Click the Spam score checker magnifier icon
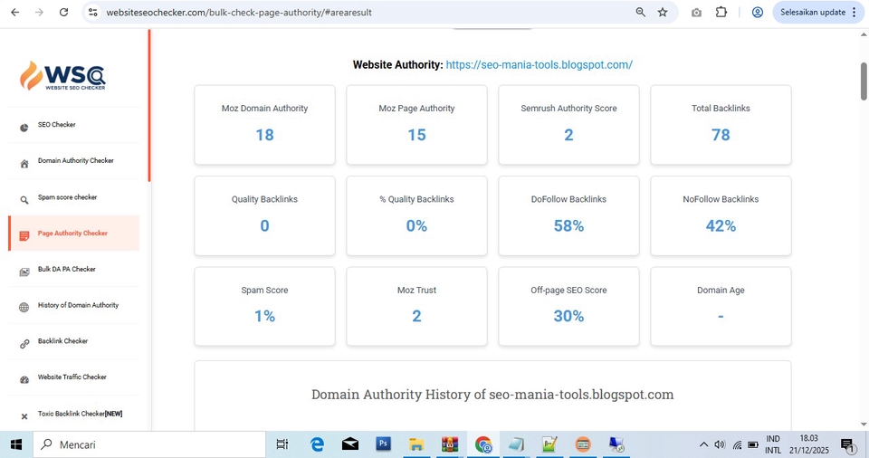Viewport: 869px width, 458px height. [x=24, y=199]
